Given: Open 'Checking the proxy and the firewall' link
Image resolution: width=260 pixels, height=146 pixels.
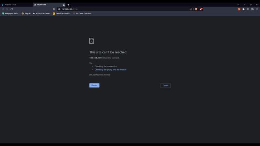Looking at the screenshot, I should point(110,70).
